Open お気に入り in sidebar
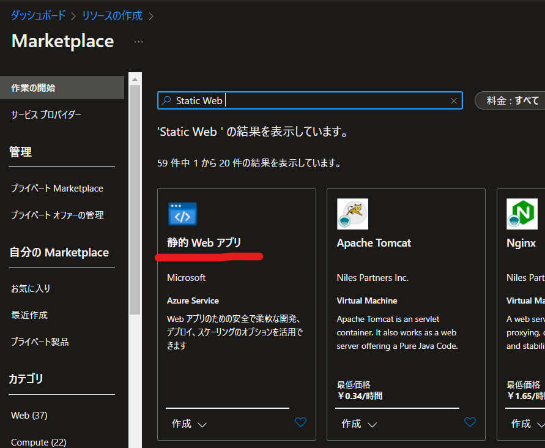Viewport: 545px width, 448px height. pyautogui.click(x=31, y=288)
